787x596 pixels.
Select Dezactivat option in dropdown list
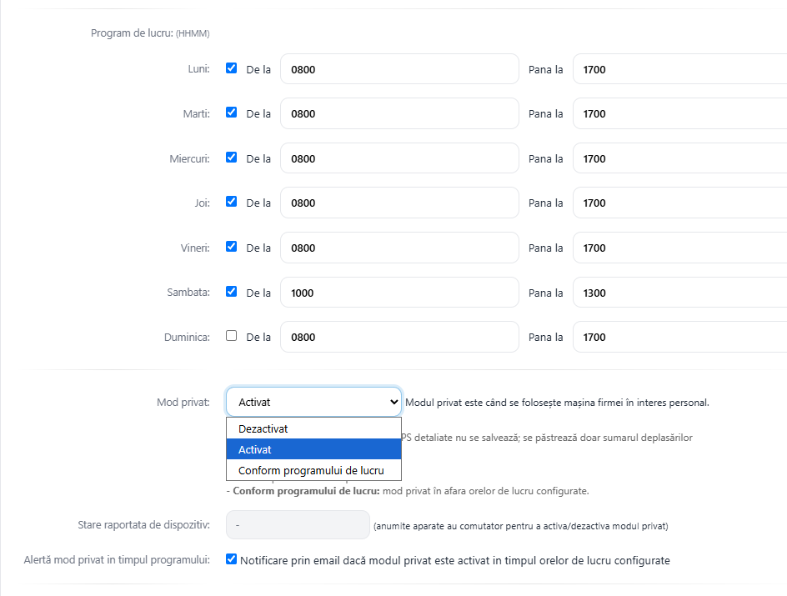click(x=313, y=428)
